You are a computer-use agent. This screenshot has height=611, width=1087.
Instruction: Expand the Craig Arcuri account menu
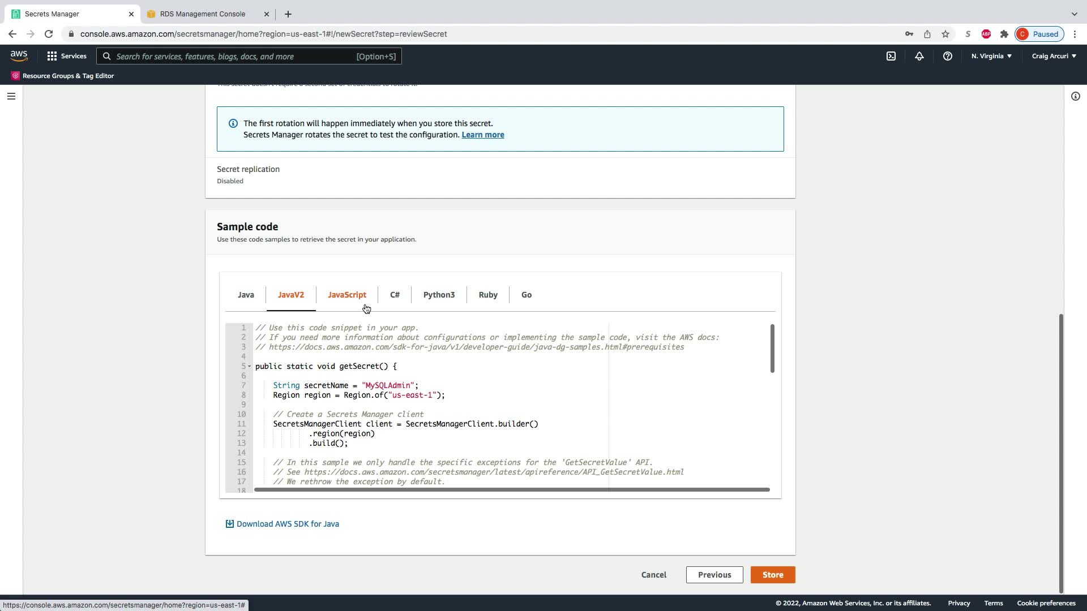(x=1054, y=56)
